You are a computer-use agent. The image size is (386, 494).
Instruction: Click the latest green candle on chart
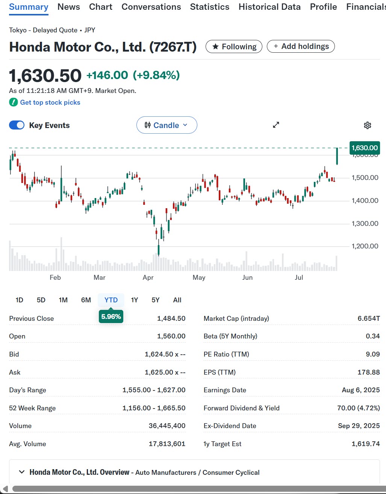point(337,156)
